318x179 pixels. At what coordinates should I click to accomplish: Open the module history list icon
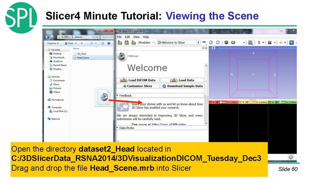204,43
